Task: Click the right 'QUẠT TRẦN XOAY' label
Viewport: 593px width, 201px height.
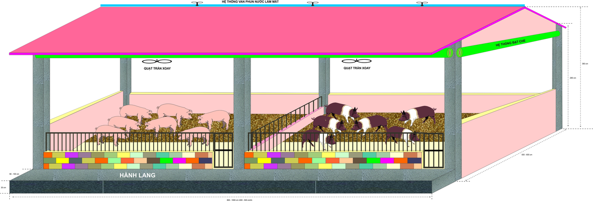Action: [356, 68]
